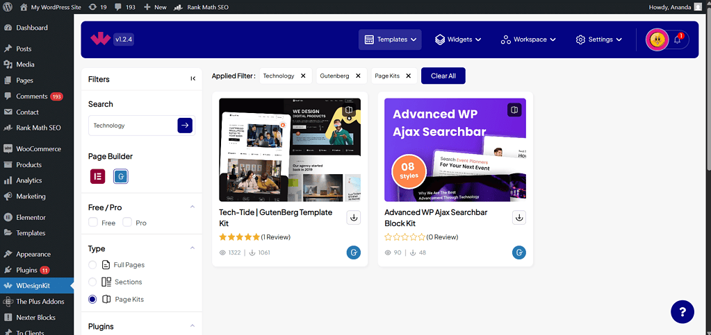Download the Advanced WP Ajax Searchbar kit

click(519, 218)
